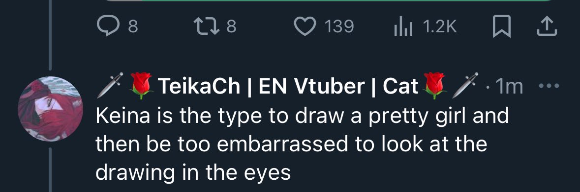
Task: Click the dagger emoji after the name's second rose
Action: [x=465, y=85]
